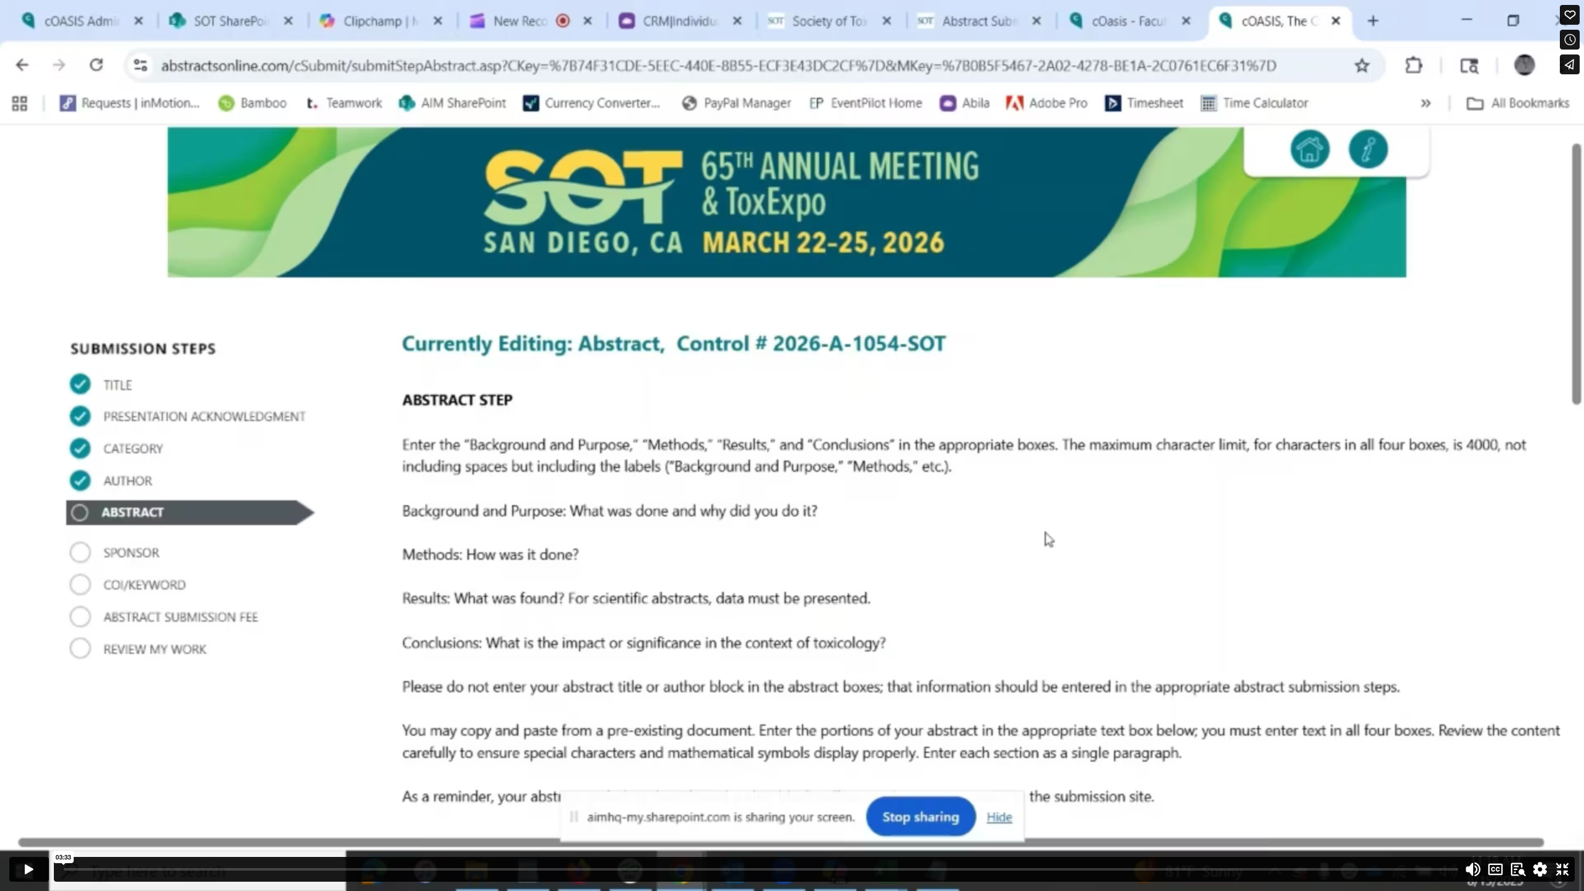This screenshot has width=1584, height=891.
Task: Open site information icon in address bar
Action: tap(141, 65)
